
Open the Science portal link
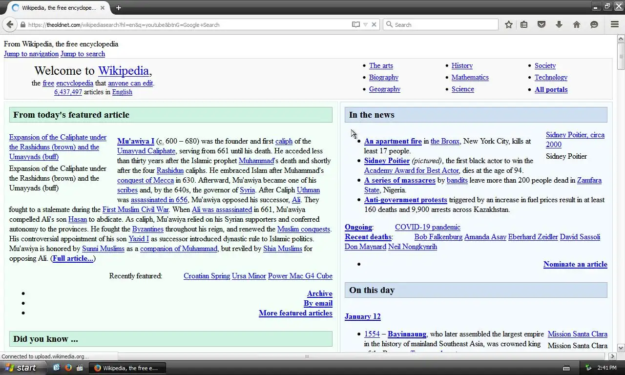(463, 89)
